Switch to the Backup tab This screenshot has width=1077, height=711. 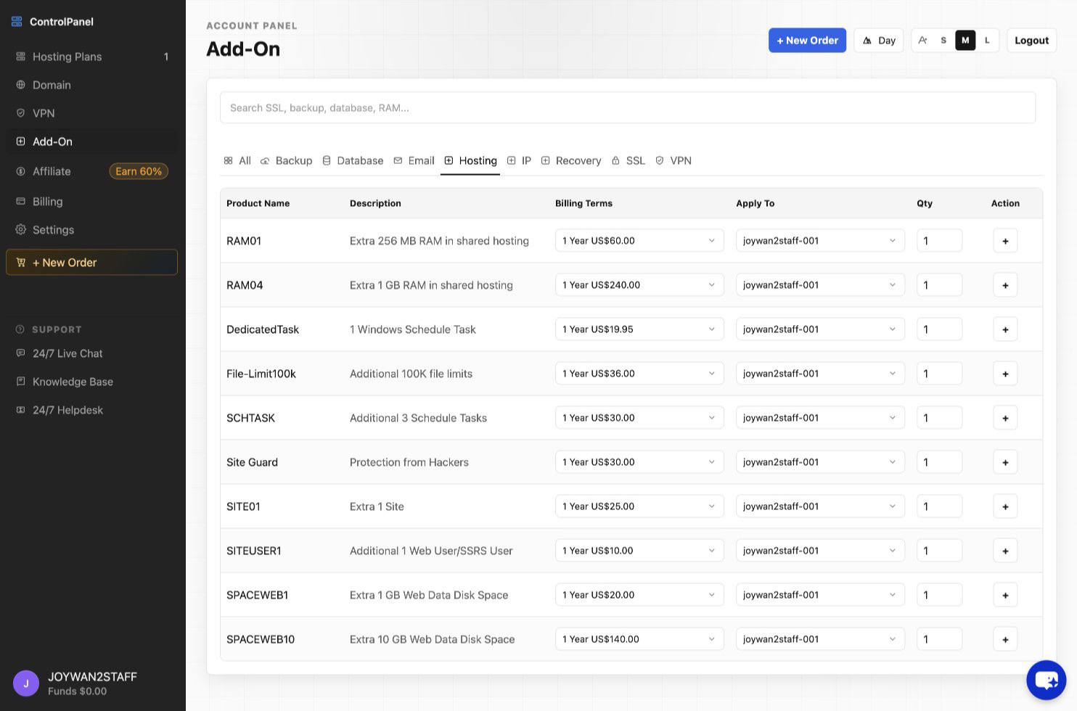[x=286, y=160]
